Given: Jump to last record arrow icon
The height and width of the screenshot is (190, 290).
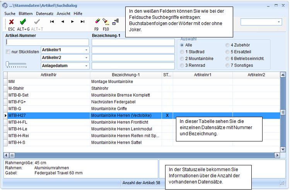Looking at the screenshot, I should click(x=82, y=22).
